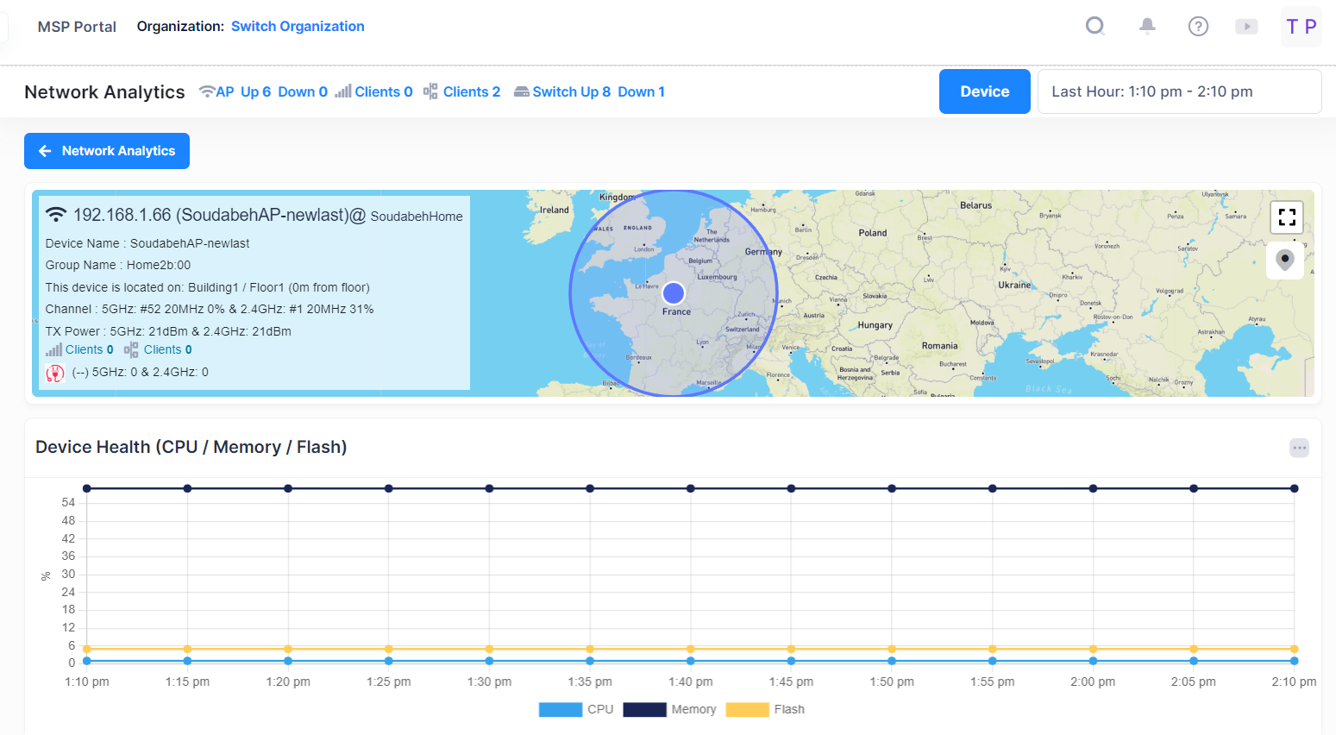
Task: Click wired Clients 2 in top bar
Action: tap(472, 91)
